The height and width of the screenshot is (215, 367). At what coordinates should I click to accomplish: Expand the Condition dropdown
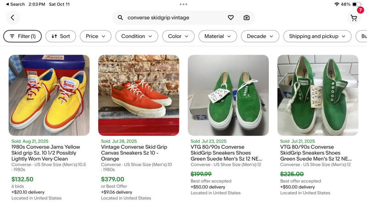click(x=136, y=36)
